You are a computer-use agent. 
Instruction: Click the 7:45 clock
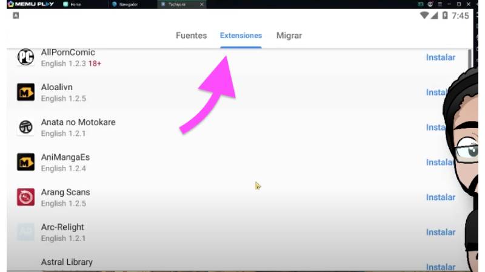coord(460,16)
